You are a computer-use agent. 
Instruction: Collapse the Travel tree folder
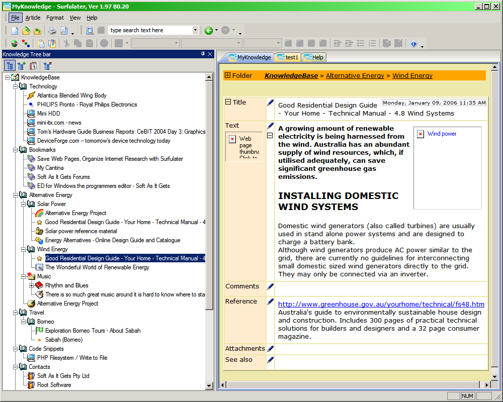click(15, 313)
